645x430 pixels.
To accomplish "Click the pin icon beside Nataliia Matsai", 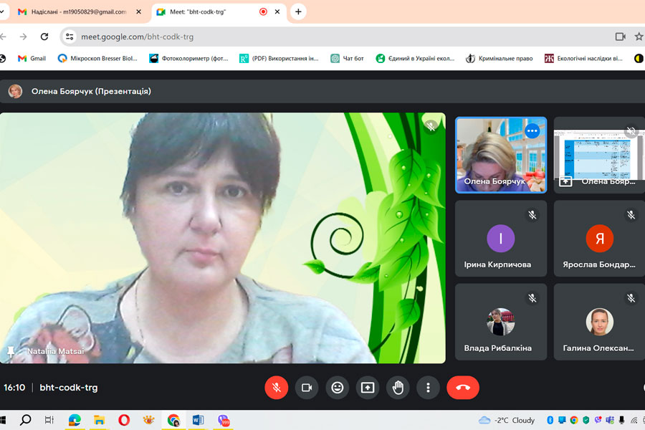I will pos(11,351).
